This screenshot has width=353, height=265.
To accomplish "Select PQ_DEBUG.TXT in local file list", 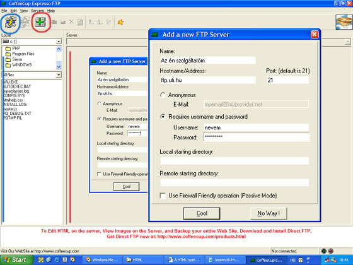I will (x=17, y=114).
